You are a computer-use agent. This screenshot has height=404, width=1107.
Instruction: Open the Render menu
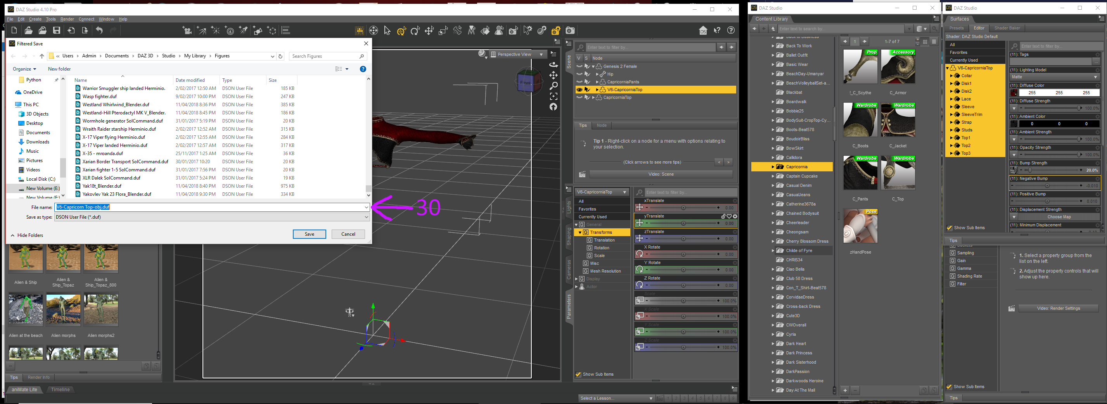pos(67,19)
